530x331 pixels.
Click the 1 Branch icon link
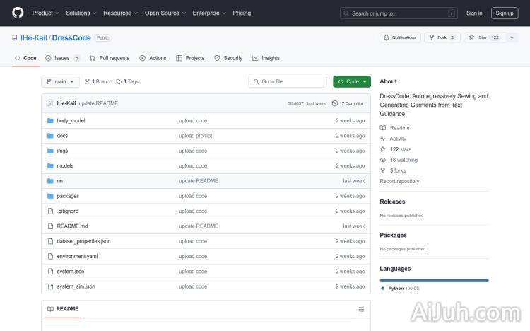(88, 82)
